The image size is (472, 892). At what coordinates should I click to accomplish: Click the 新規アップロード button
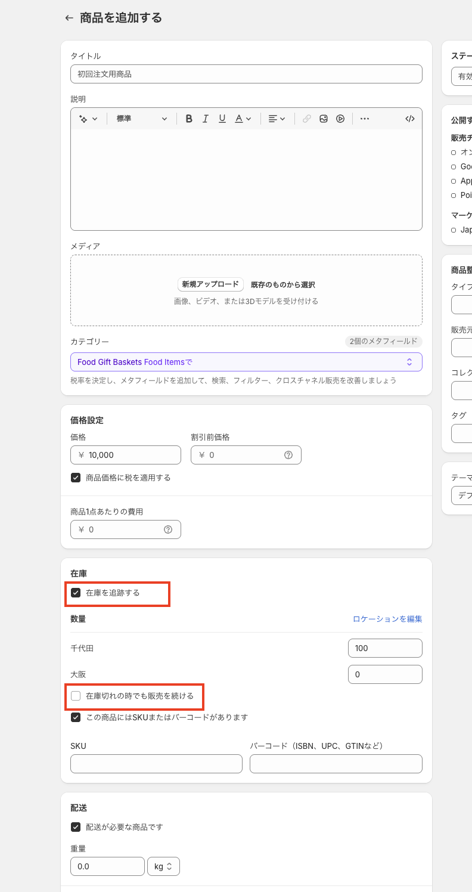click(x=210, y=284)
